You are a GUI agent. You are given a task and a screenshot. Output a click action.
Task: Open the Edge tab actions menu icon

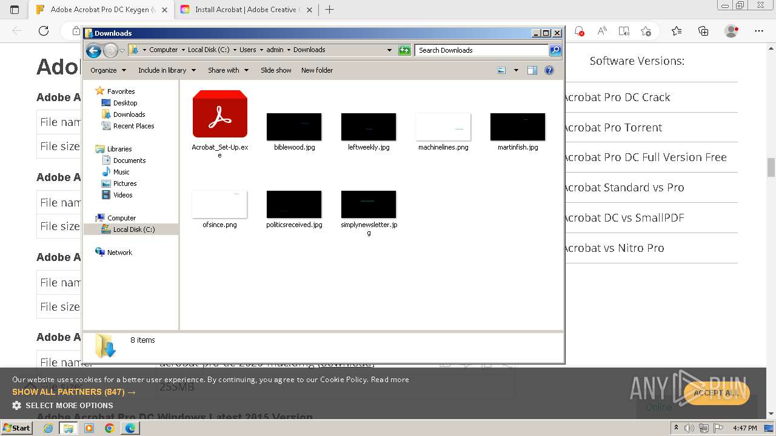click(x=15, y=10)
